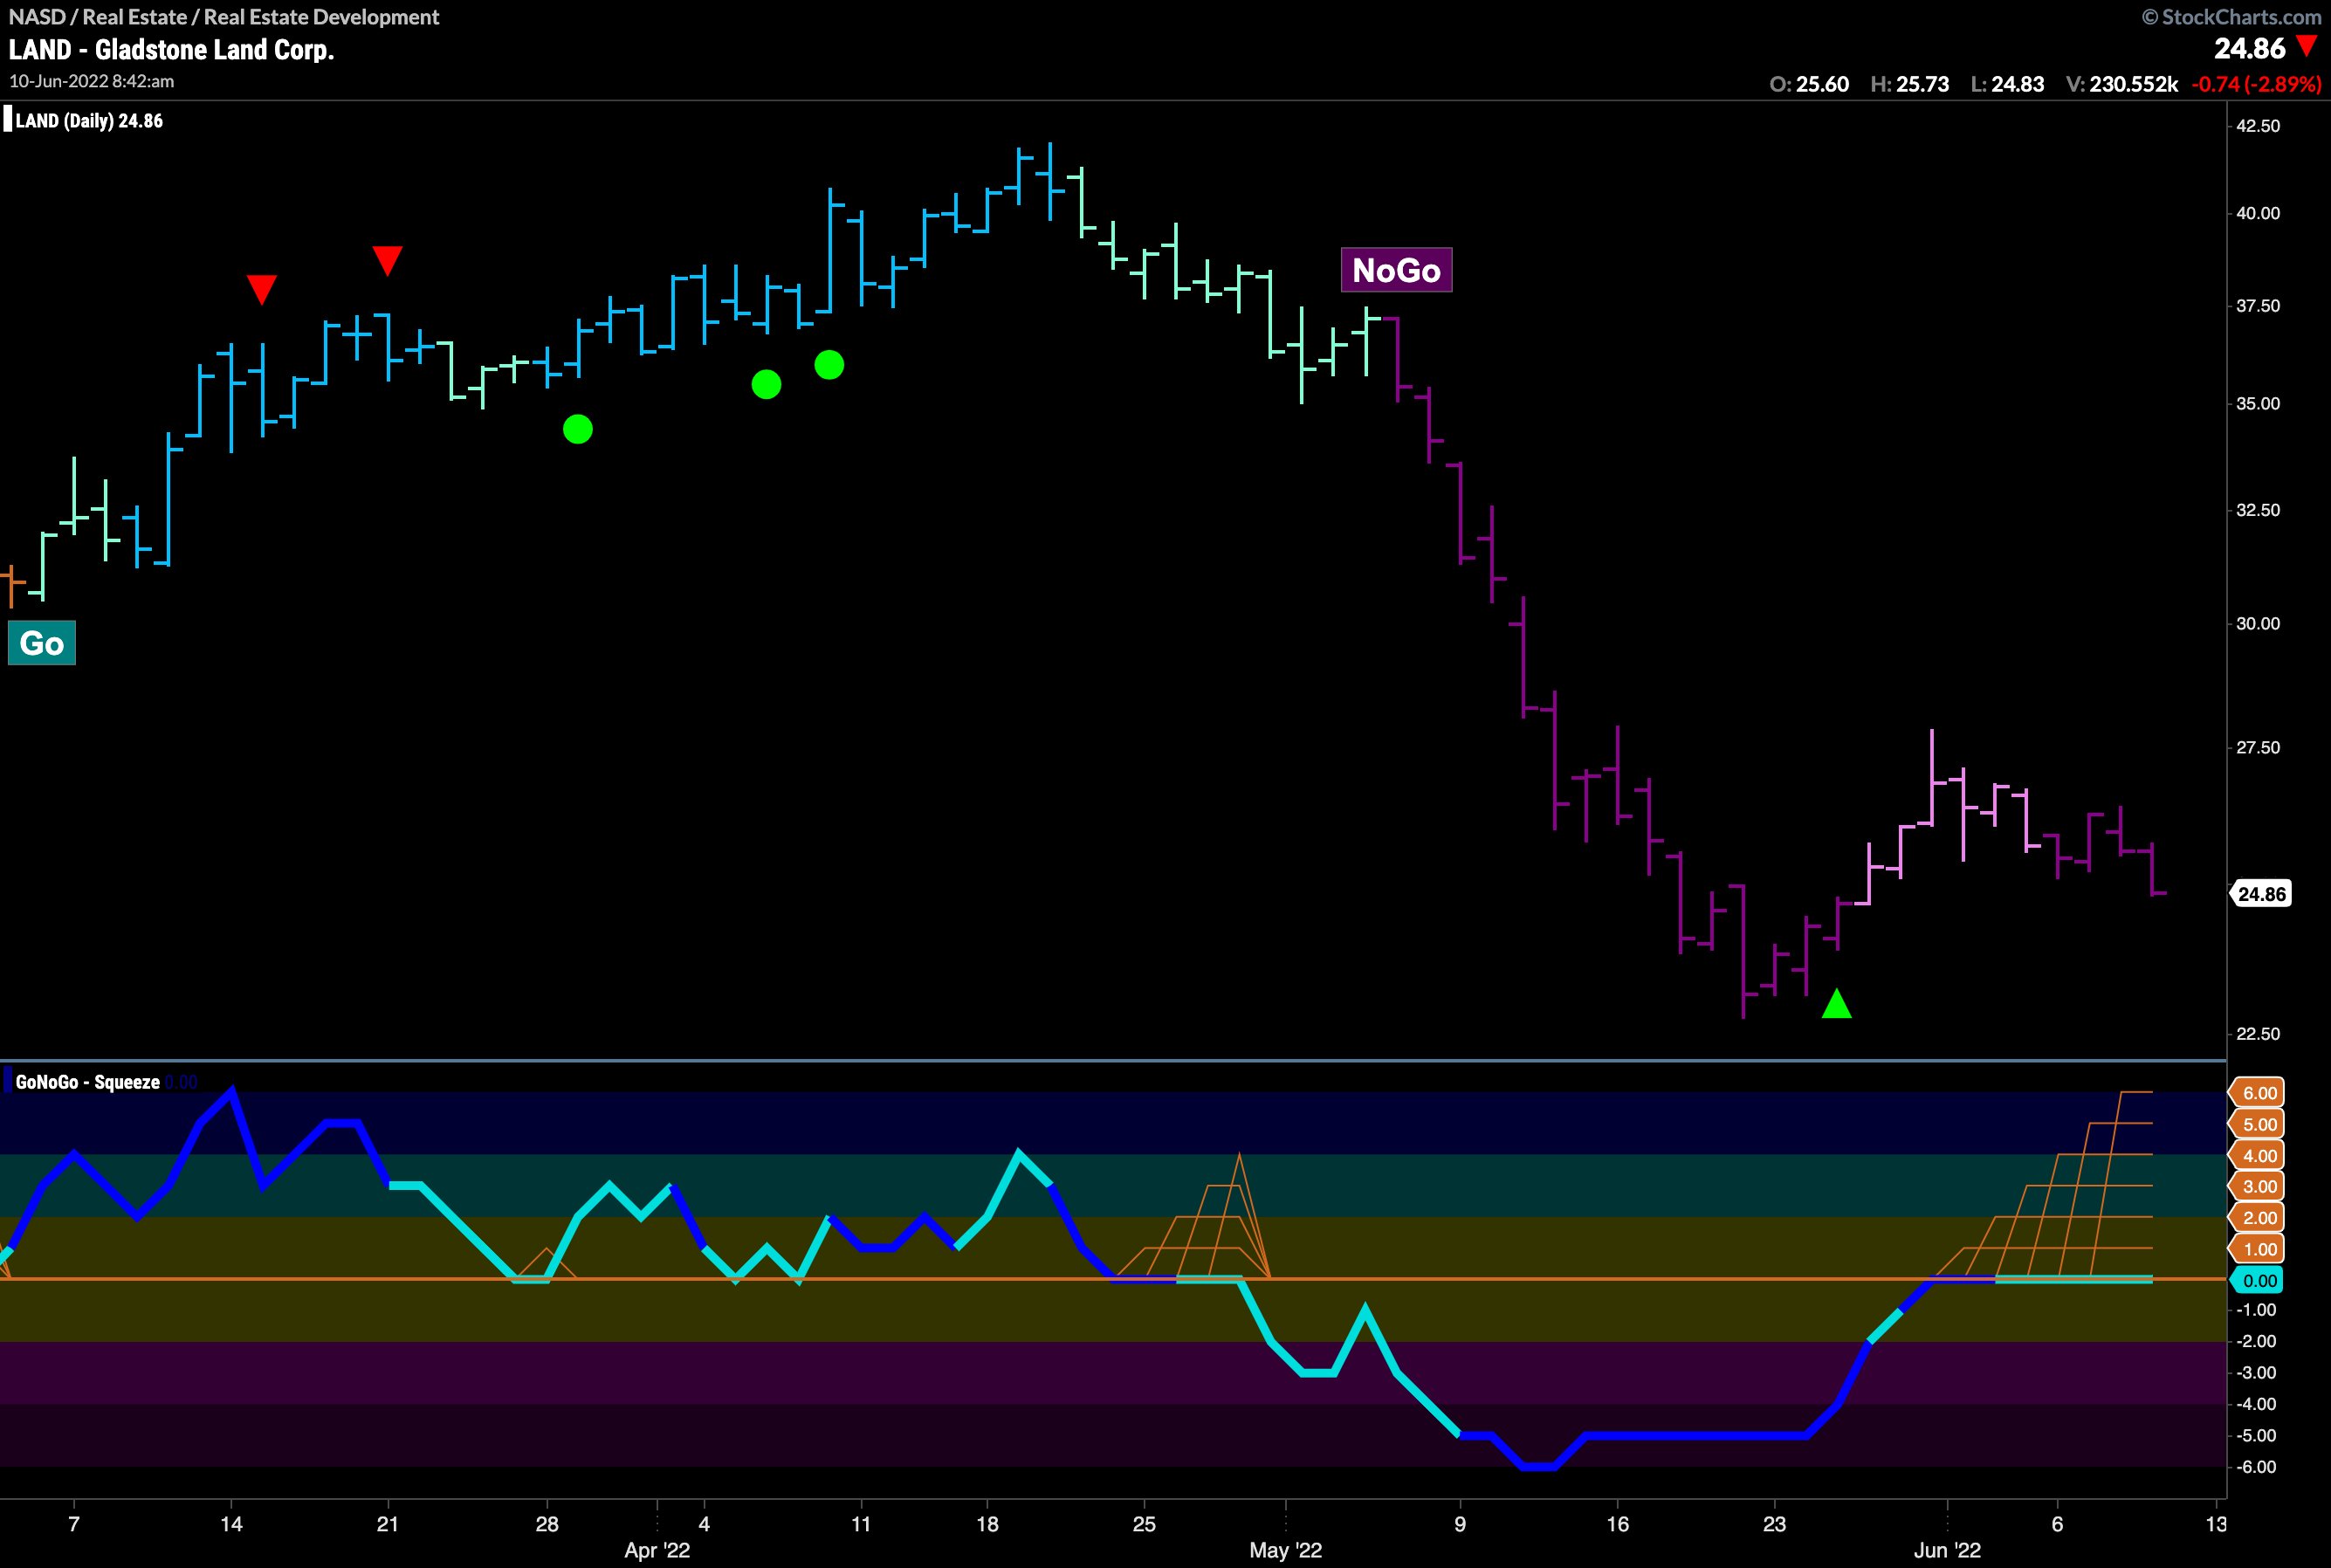
Task: Click the 22.50 price axis label
Action: [x=2258, y=1033]
